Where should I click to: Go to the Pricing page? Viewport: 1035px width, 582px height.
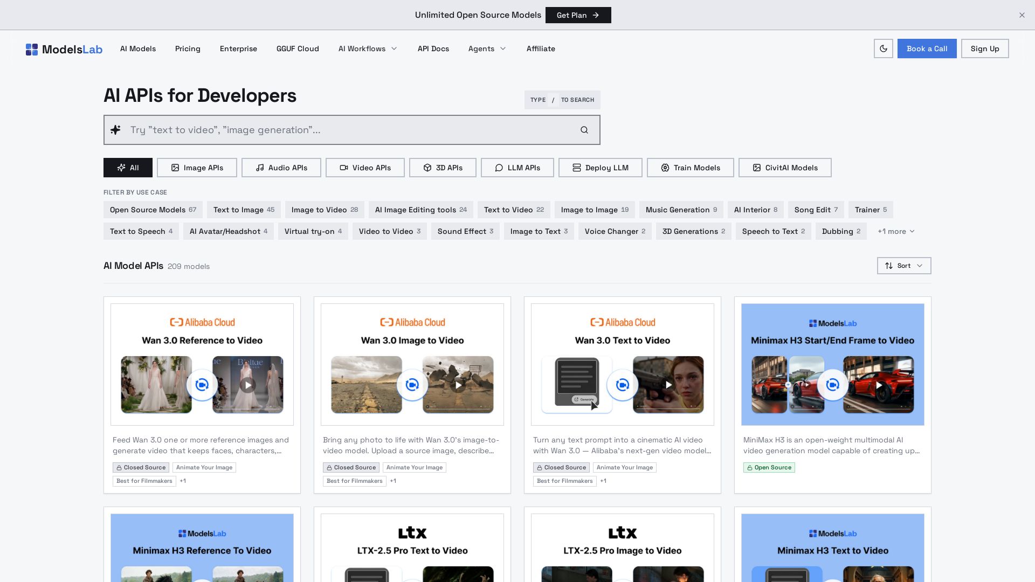(188, 48)
